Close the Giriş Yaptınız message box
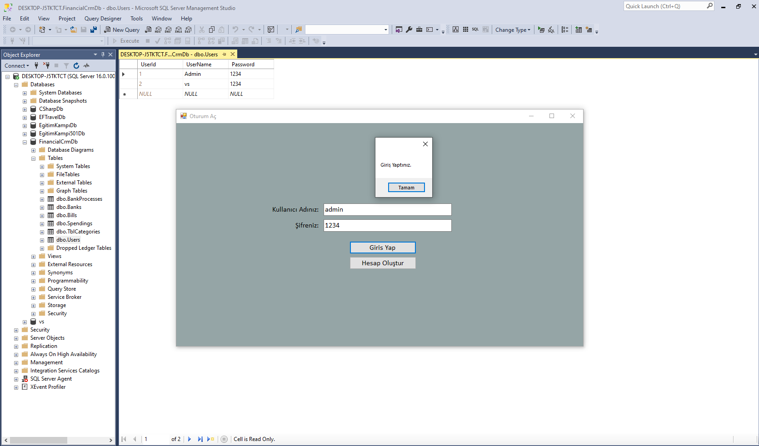 (x=425, y=144)
